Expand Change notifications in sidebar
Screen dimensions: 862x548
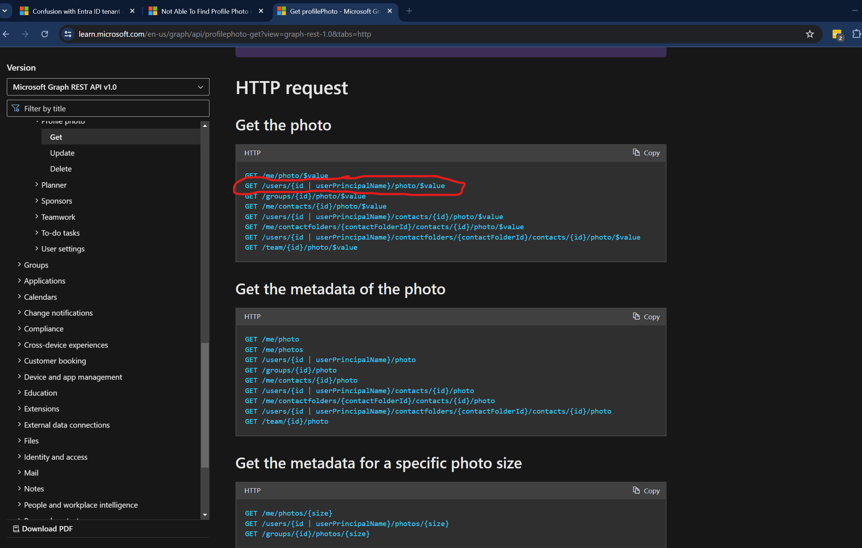(x=58, y=313)
